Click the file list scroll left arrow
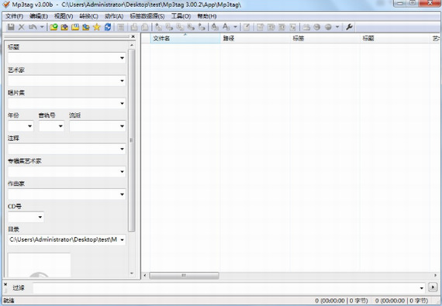The height and width of the screenshot is (306, 442). (145, 275)
